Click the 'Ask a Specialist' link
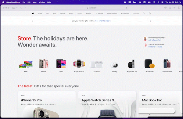Image resolution: width=183 pixels, height=119 pixels. [x=154, y=40]
